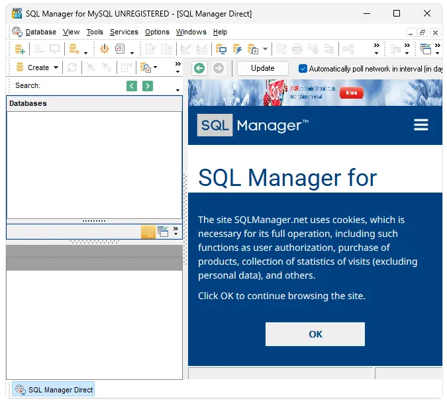The image size is (447, 405).
Task: Click the windows icon below Databases panel
Action: tap(163, 232)
